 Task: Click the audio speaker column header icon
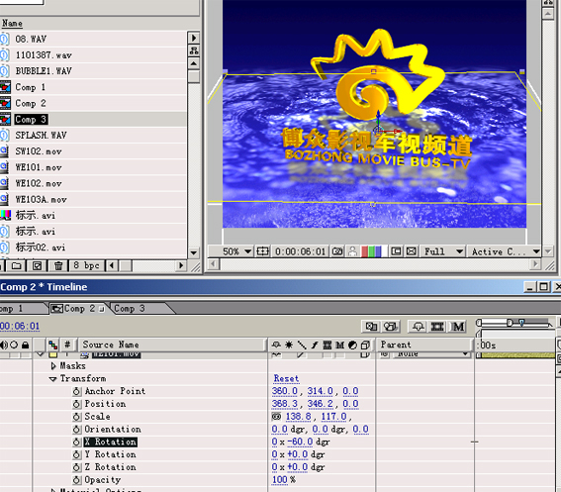(4, 344)
